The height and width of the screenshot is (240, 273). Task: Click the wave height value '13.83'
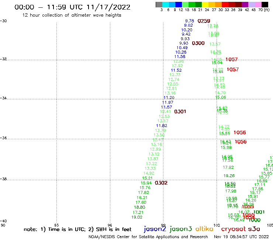(x=153, y=159)
